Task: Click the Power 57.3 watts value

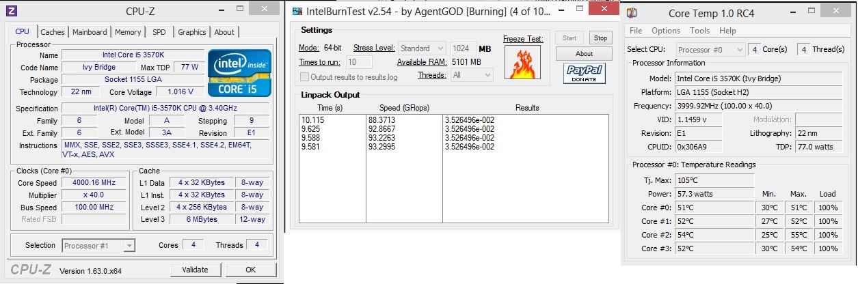Action: point(714,193)
